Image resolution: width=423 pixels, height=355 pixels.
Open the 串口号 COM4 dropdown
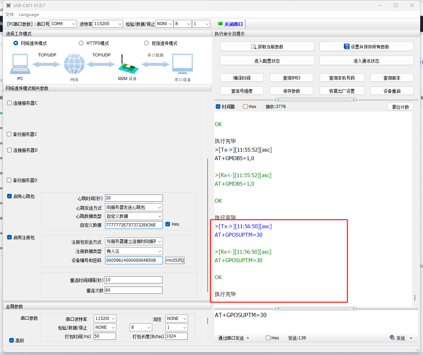pos(63,24)
